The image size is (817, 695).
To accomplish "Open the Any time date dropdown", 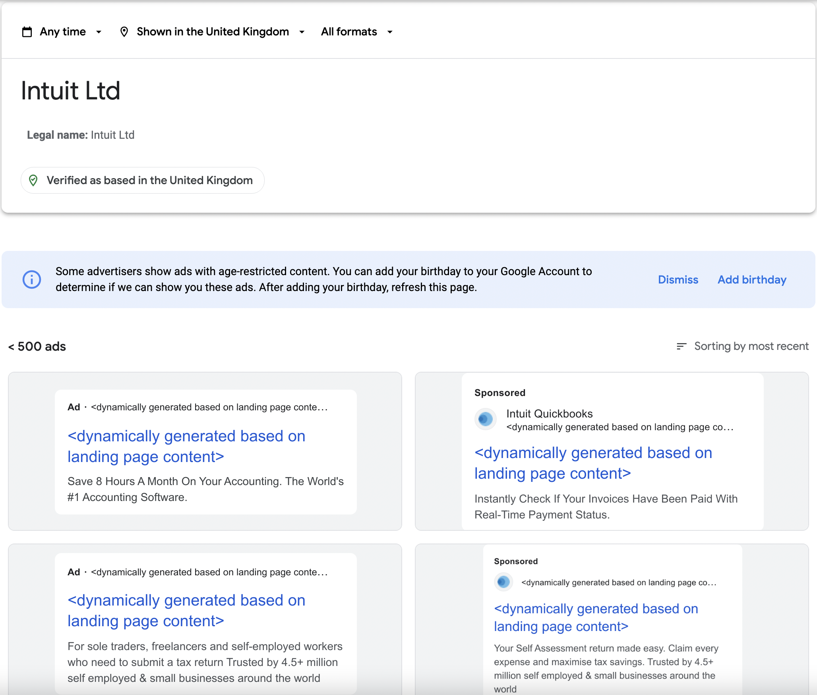I will (x=71, y=32).
